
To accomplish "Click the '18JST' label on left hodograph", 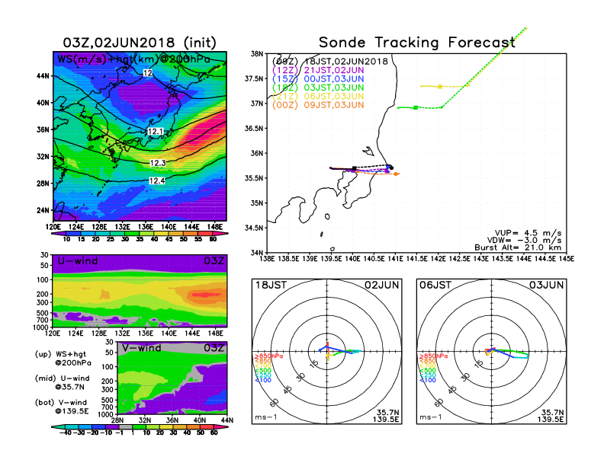I will tap(271, 286).
